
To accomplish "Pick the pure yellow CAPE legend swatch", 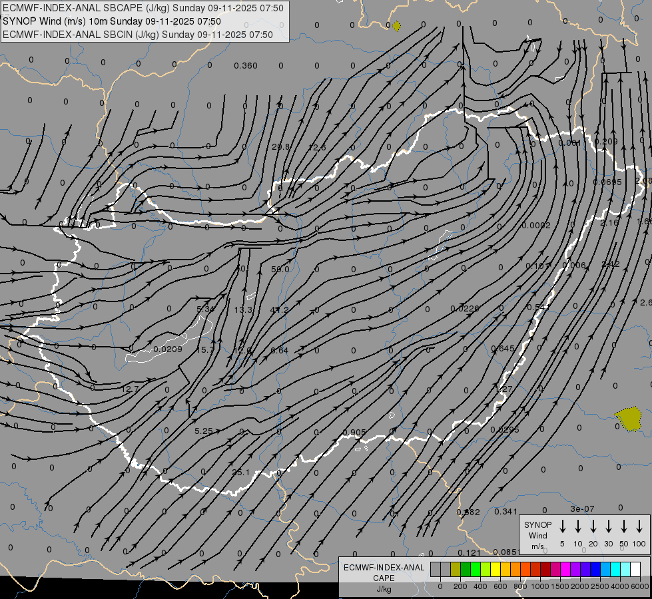I will (x=495, y=569).
